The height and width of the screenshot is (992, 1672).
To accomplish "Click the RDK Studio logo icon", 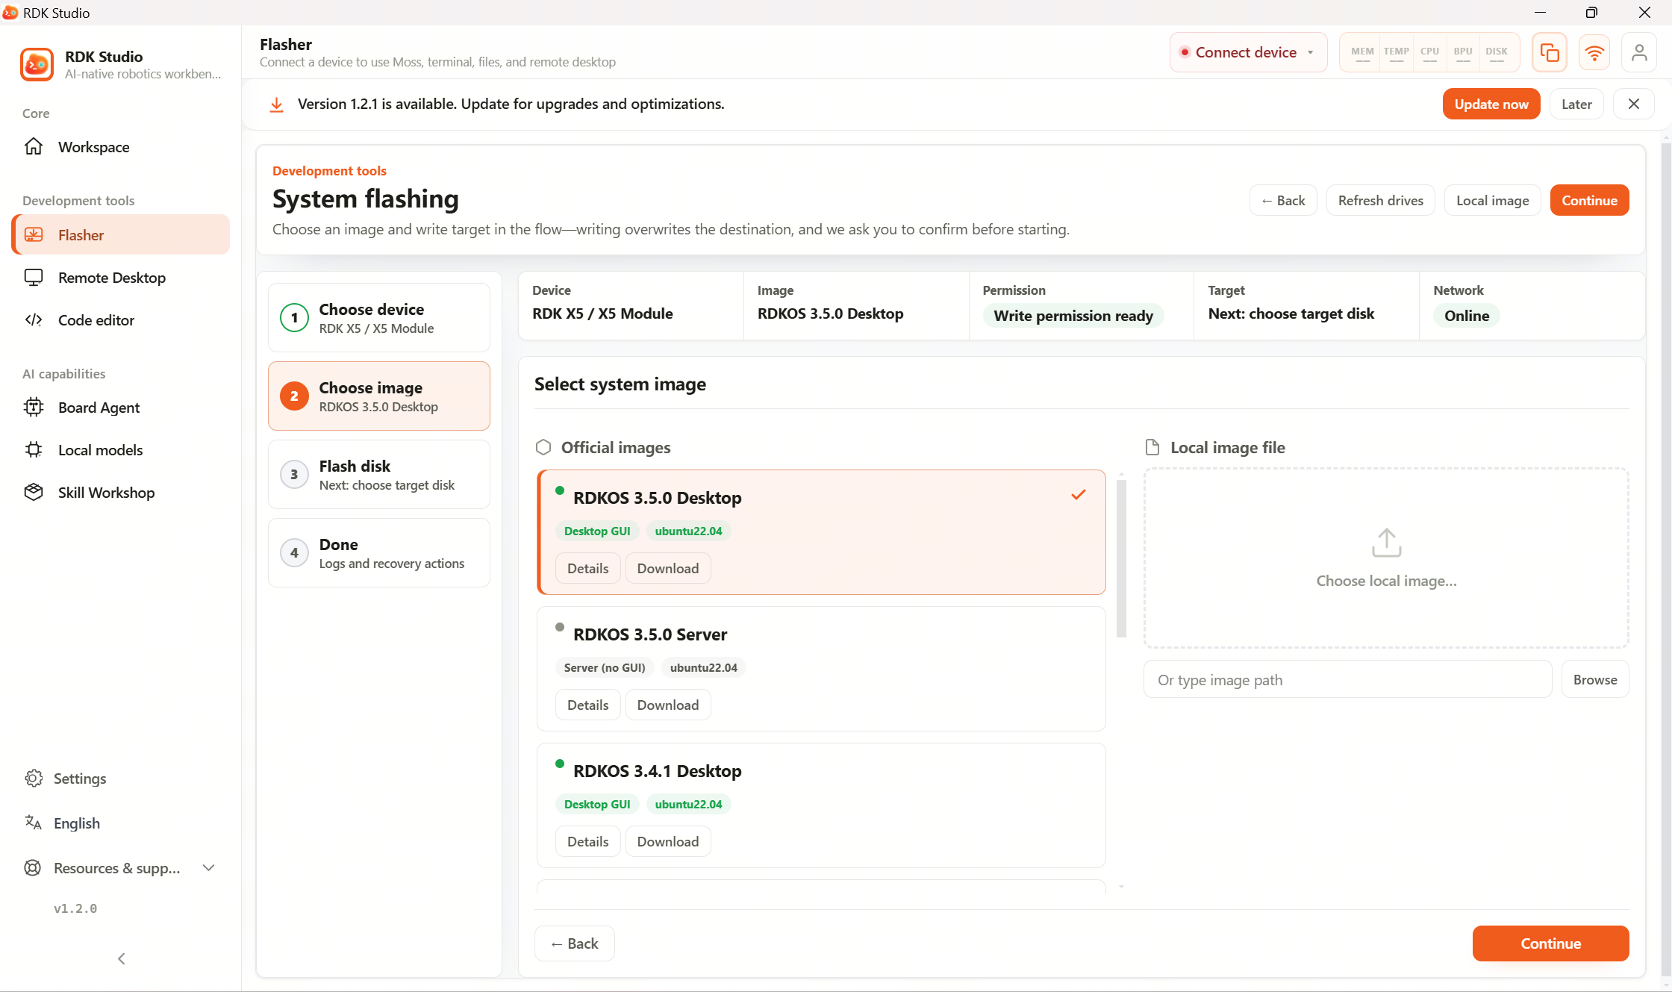I will 37,65.
